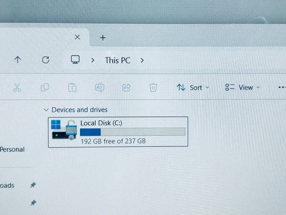The height and width of the screenshot is (215, 286).
Task: Click the Paste clipboard icon
Action: (x=72, y=87)
